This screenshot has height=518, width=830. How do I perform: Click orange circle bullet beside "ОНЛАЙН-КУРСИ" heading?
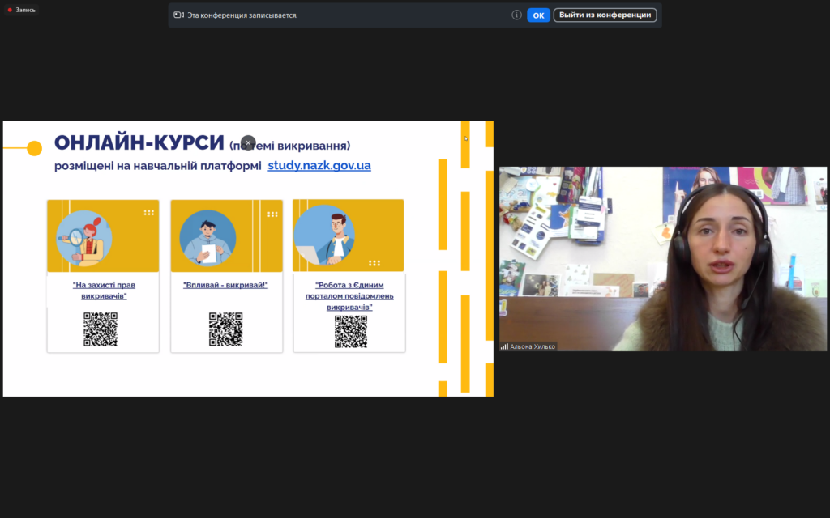pos(34,148)
